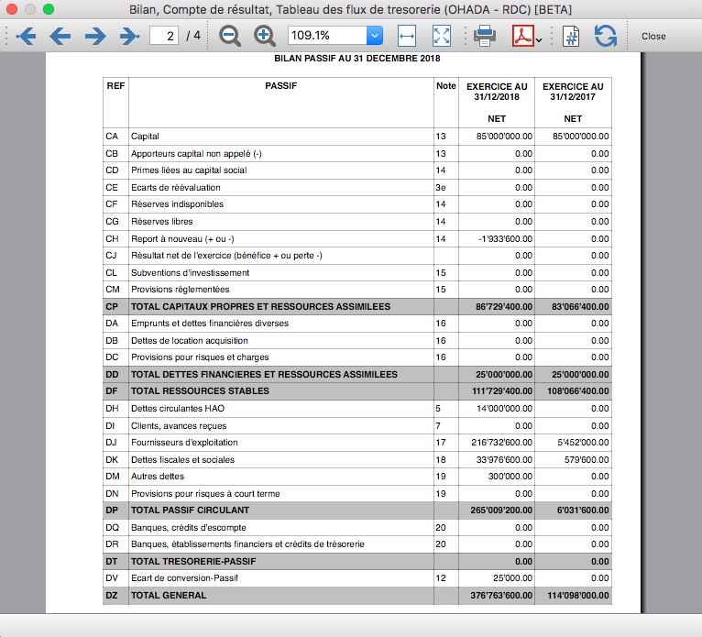This screenshot has width=702, height=637.
Task: Click 'TOTAL DETTES FINANCIERES ET RESSOURCES ASSIMILEES'
Action: coord(264,375)
